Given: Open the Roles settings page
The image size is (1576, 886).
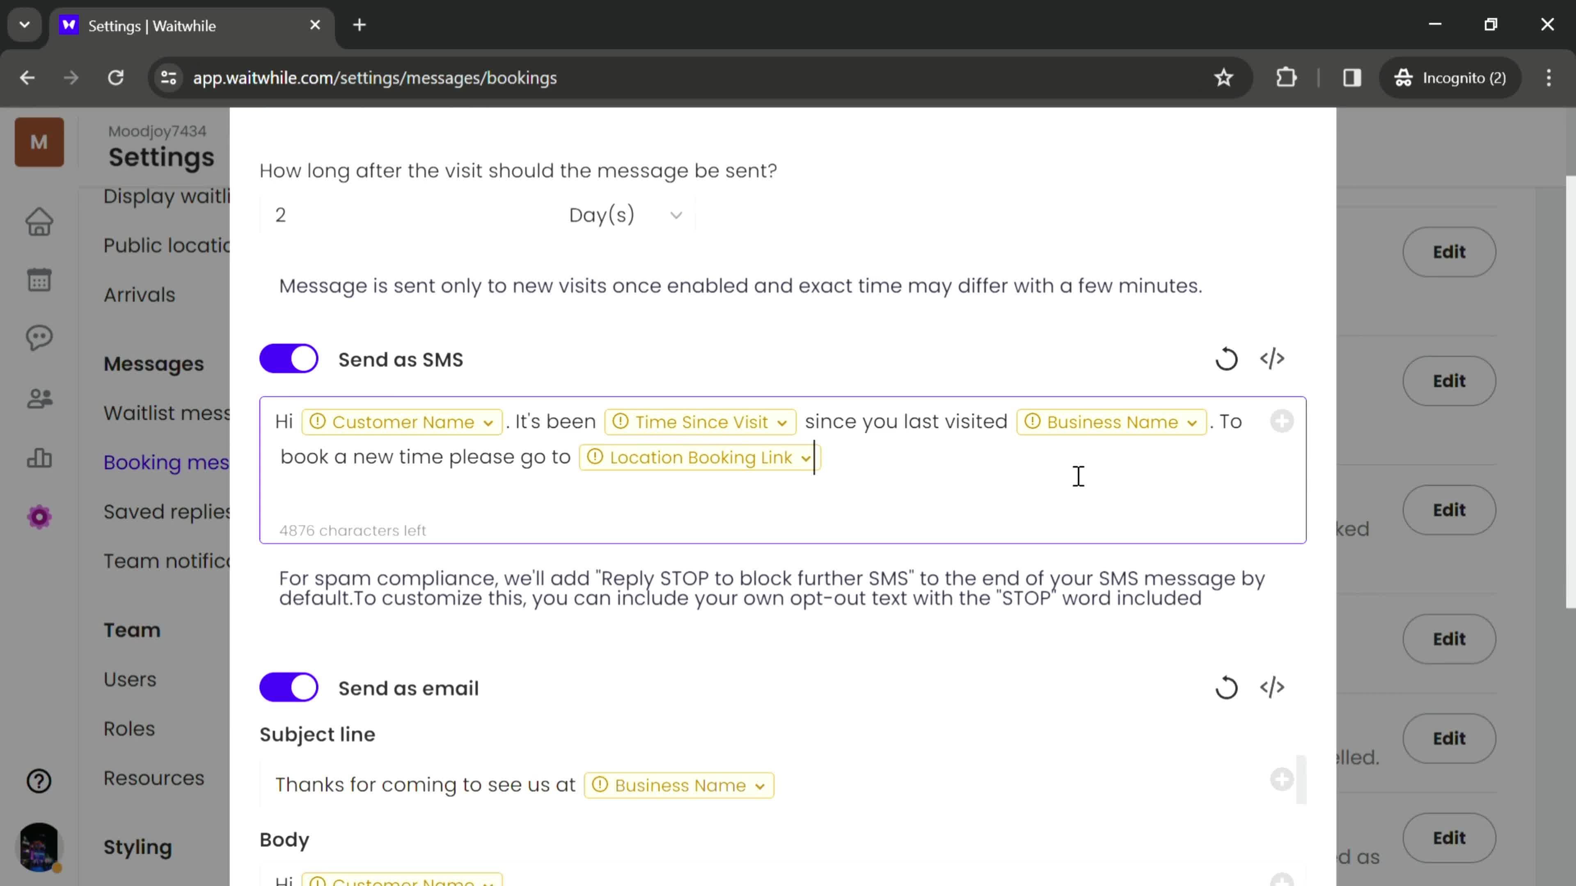Looking at the screenshot, I should 129,729.
